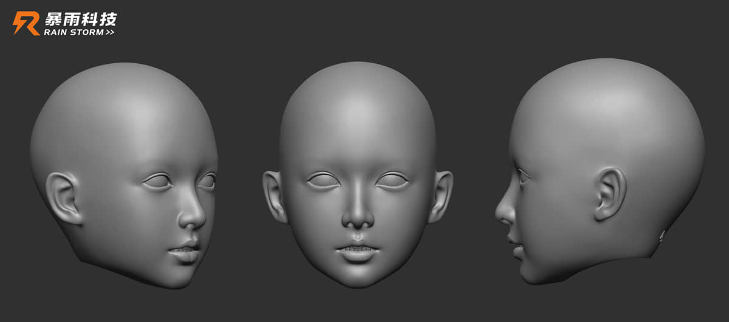This screenshot has width=729, height=322.
Task: Select the front-facing head model render
Action: pos(358,175)
